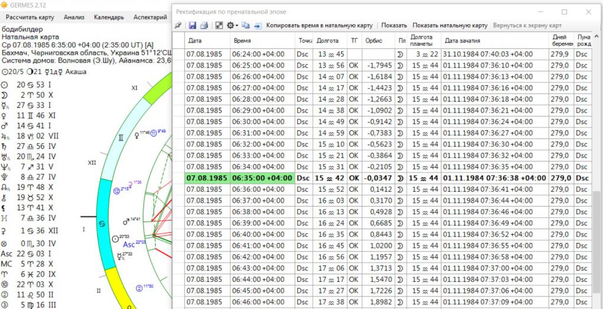Click the 'Долгота планеты' column header
This screenshot has height=309, width=603.
point(424,41)
